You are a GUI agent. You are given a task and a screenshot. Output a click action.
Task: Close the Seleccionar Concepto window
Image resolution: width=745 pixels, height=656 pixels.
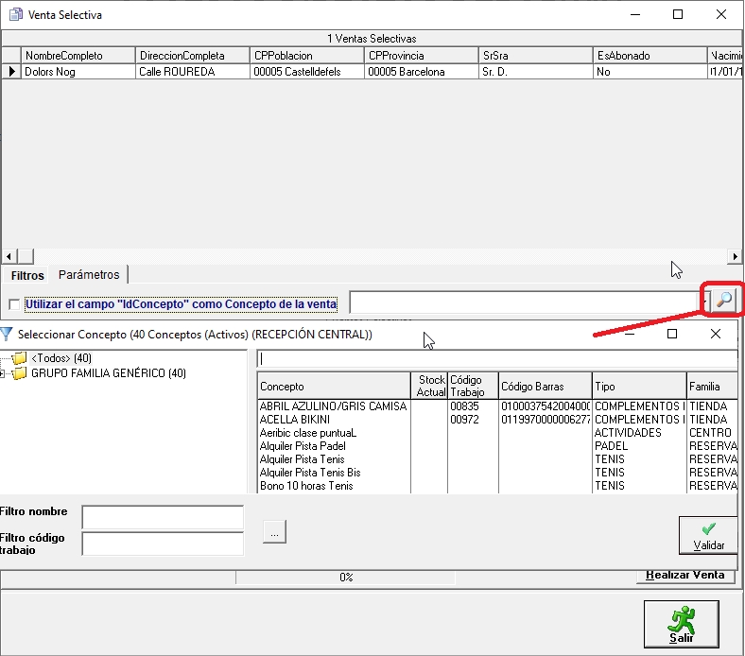[x=716, y=334]
